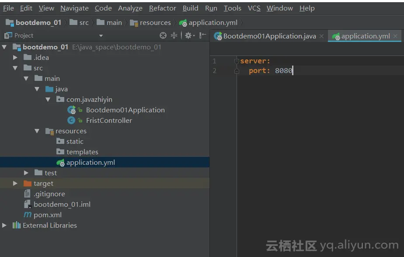Open the Edit menu

tap(26, 8)
